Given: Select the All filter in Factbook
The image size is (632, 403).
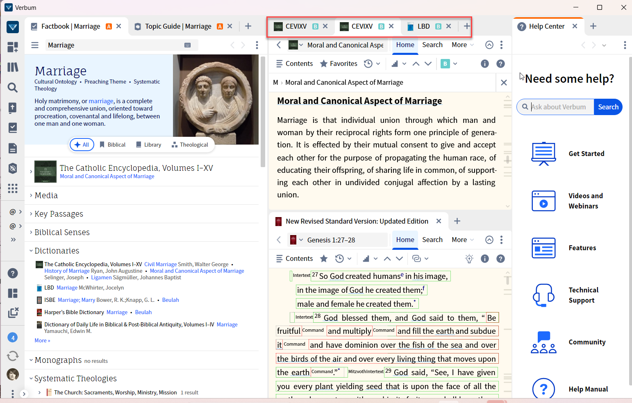Looking at the screenshot, I should [82, 145].
